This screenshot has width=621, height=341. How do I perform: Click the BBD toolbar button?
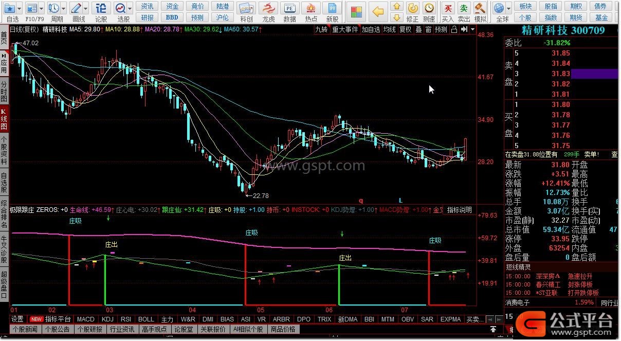click(x=172, y=17)
